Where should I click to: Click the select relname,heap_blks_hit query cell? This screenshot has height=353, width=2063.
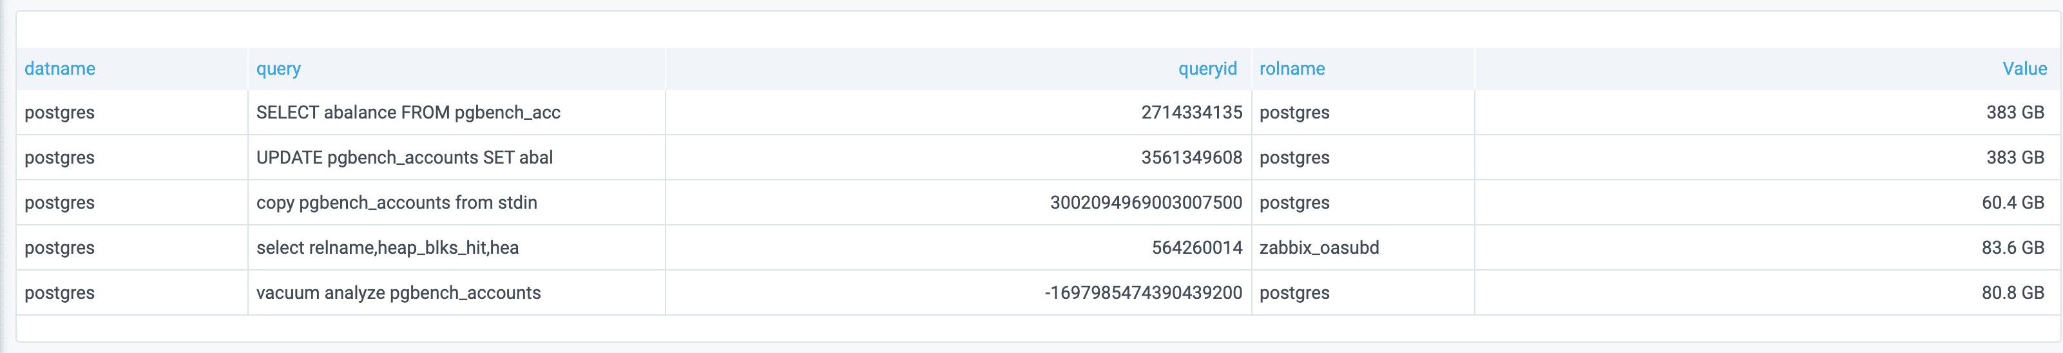(x=387, y=248)
